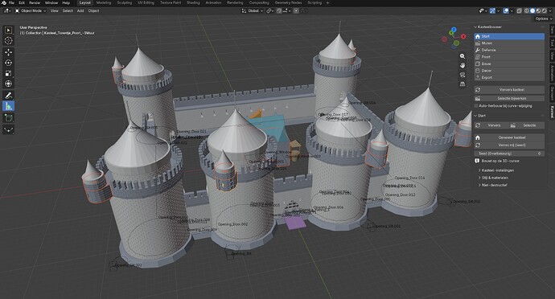Image resolution: width=555 pixels, height=299 pixels.
Task: Switch to rendered shading
Action: pyautogui.click(x=544, y=11)
